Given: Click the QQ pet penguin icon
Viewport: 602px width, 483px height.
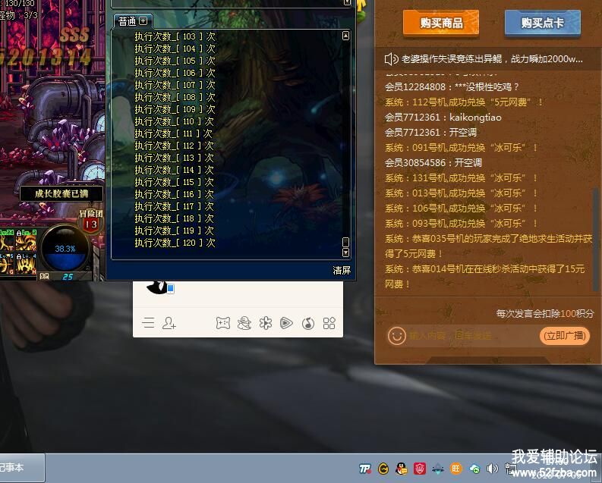Looking at the screenshot, I should coord(244,323).
